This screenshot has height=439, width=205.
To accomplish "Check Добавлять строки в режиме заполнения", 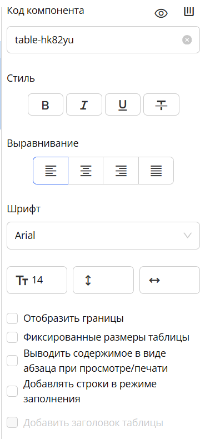I will point(12,391).
